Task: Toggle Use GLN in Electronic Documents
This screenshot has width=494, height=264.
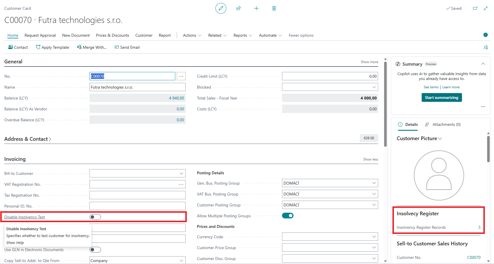Action: coord(95,250)
